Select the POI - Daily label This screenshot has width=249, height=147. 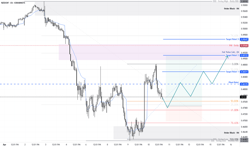[234, 45]
